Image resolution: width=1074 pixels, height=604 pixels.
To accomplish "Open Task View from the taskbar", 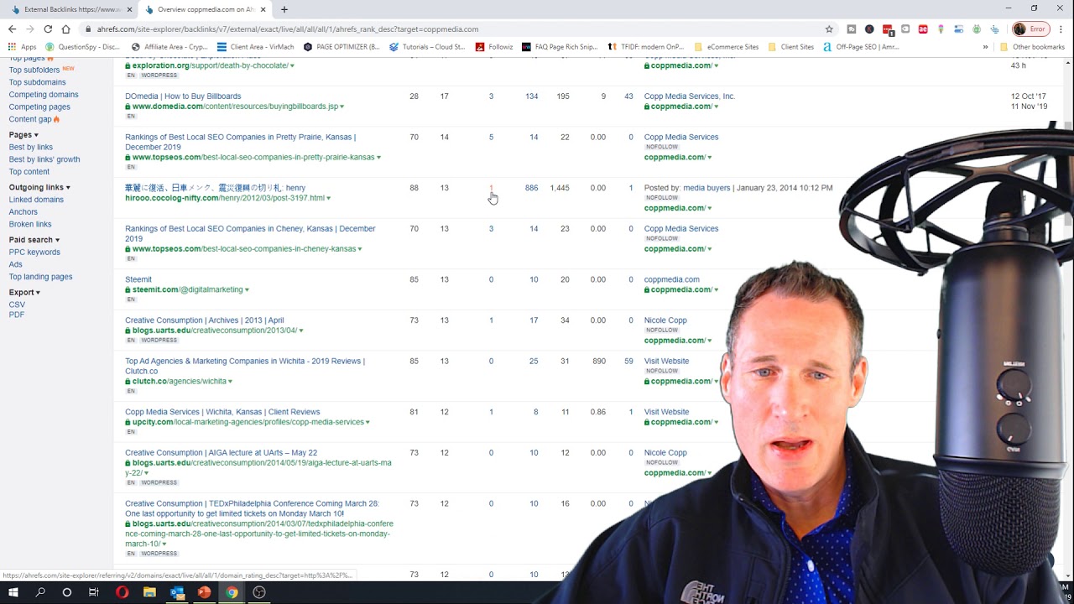I will 94,592.
